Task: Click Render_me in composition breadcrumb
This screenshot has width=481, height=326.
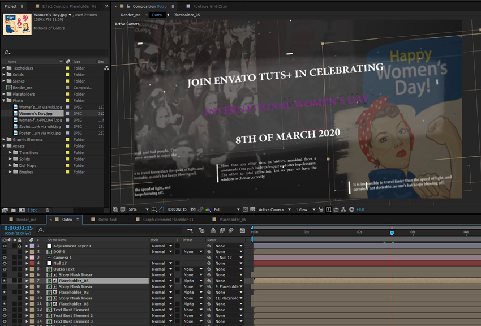Action: 130,15
